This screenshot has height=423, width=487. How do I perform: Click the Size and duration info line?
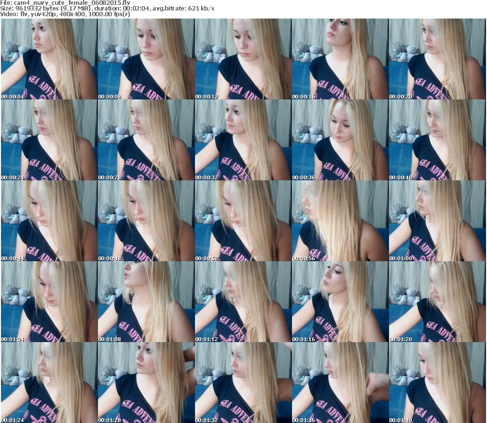[107, 9]
